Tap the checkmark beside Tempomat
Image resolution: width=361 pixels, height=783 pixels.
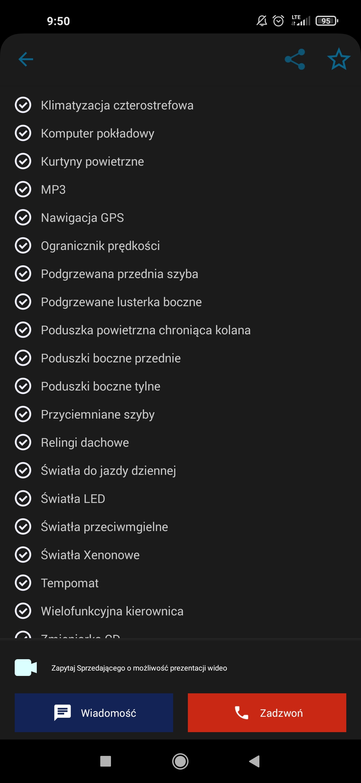(x=23, y=583)
